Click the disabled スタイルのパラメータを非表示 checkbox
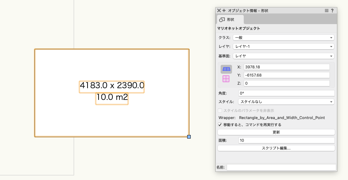 pos(220,111)
